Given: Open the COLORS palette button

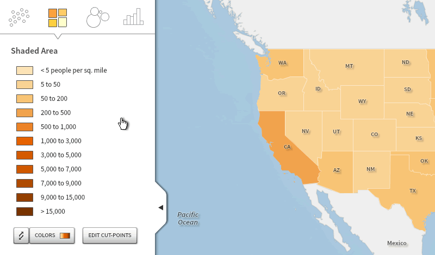Looking at the screenshot, I should (x=52, y=235).
